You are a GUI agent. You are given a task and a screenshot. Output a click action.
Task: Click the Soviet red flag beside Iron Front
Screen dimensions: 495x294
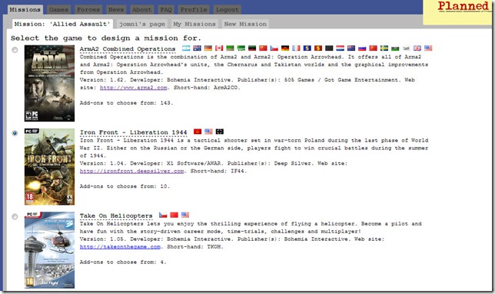[x=198, y=132]
